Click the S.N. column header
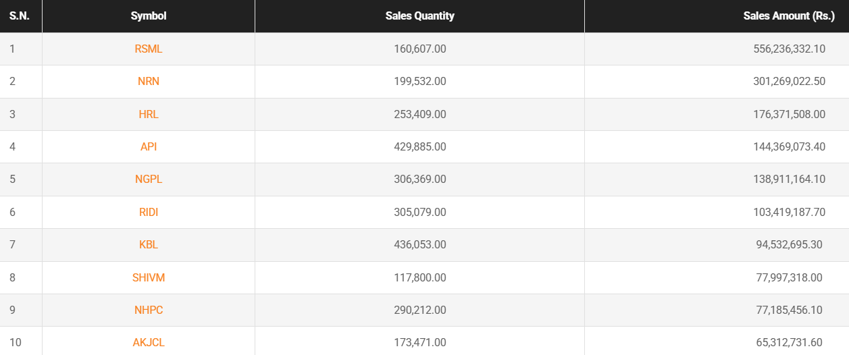849x355 pixels. point(21,16)
